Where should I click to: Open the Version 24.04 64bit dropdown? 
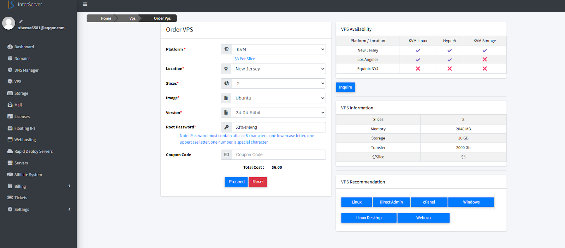278,113
